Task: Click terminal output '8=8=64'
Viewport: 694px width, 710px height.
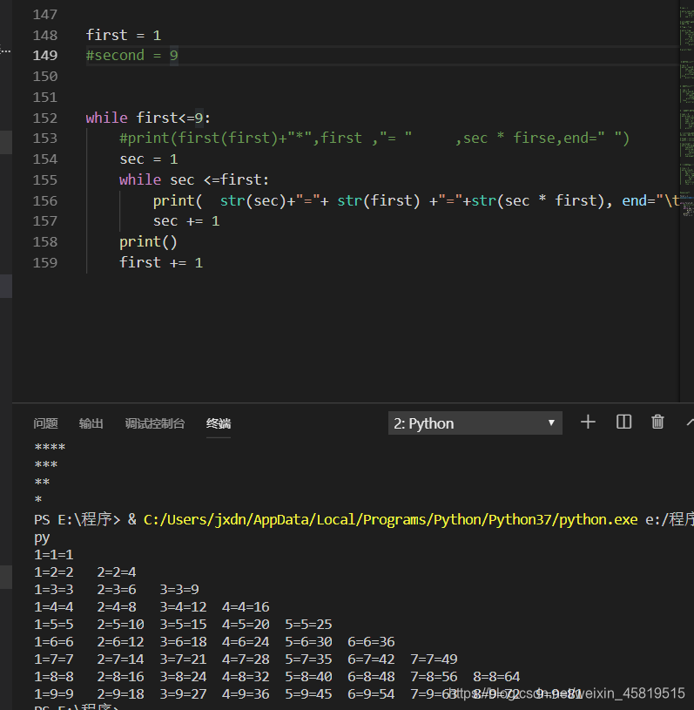Action: click(496, 677)
